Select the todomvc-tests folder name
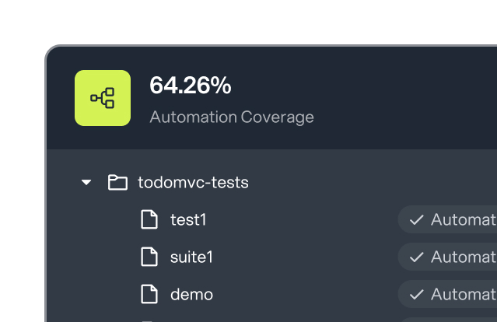 point(193,183)
